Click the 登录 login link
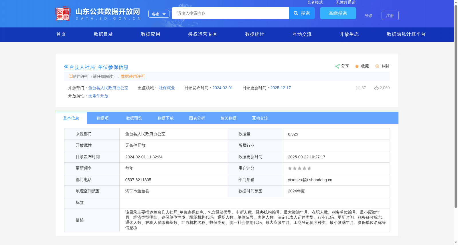This screenshot has height=245, width=458. [x=369, y=15]
